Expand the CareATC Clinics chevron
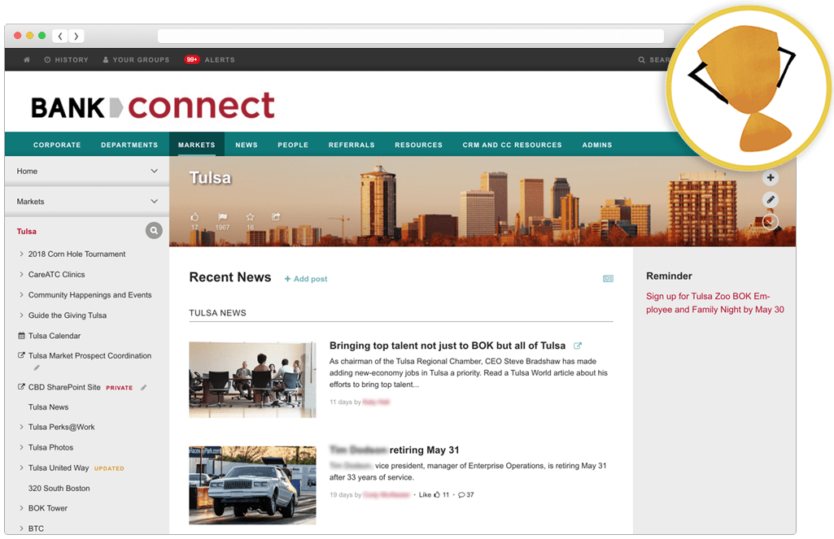The height and width of the screenshot is (539, 834). click(21, 274)
